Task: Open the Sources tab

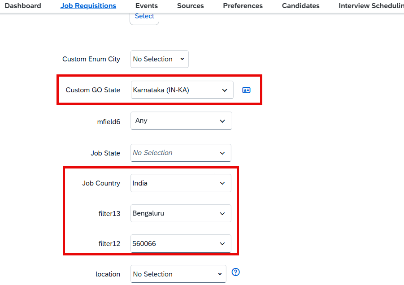Action: coord(191,6)
